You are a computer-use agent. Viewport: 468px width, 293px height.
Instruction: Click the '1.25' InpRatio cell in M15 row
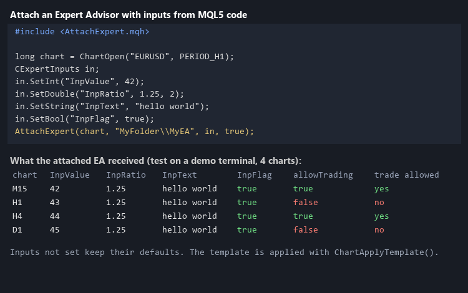[116, 189]
